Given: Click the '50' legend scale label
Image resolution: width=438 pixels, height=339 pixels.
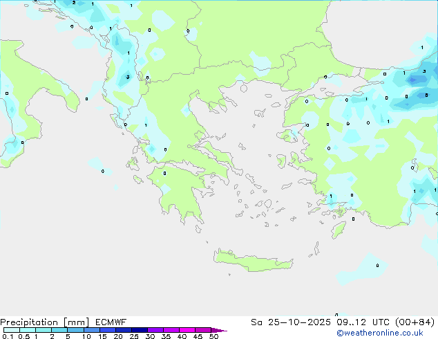Looking at the screenshot, I should click(213, 336).
